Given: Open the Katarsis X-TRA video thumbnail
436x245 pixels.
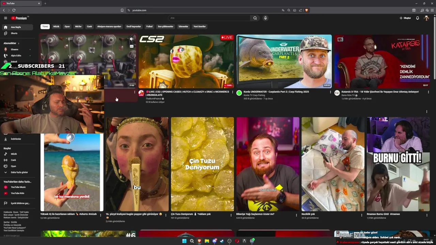Looking at the screenshot, I should [x=382, y=61].
